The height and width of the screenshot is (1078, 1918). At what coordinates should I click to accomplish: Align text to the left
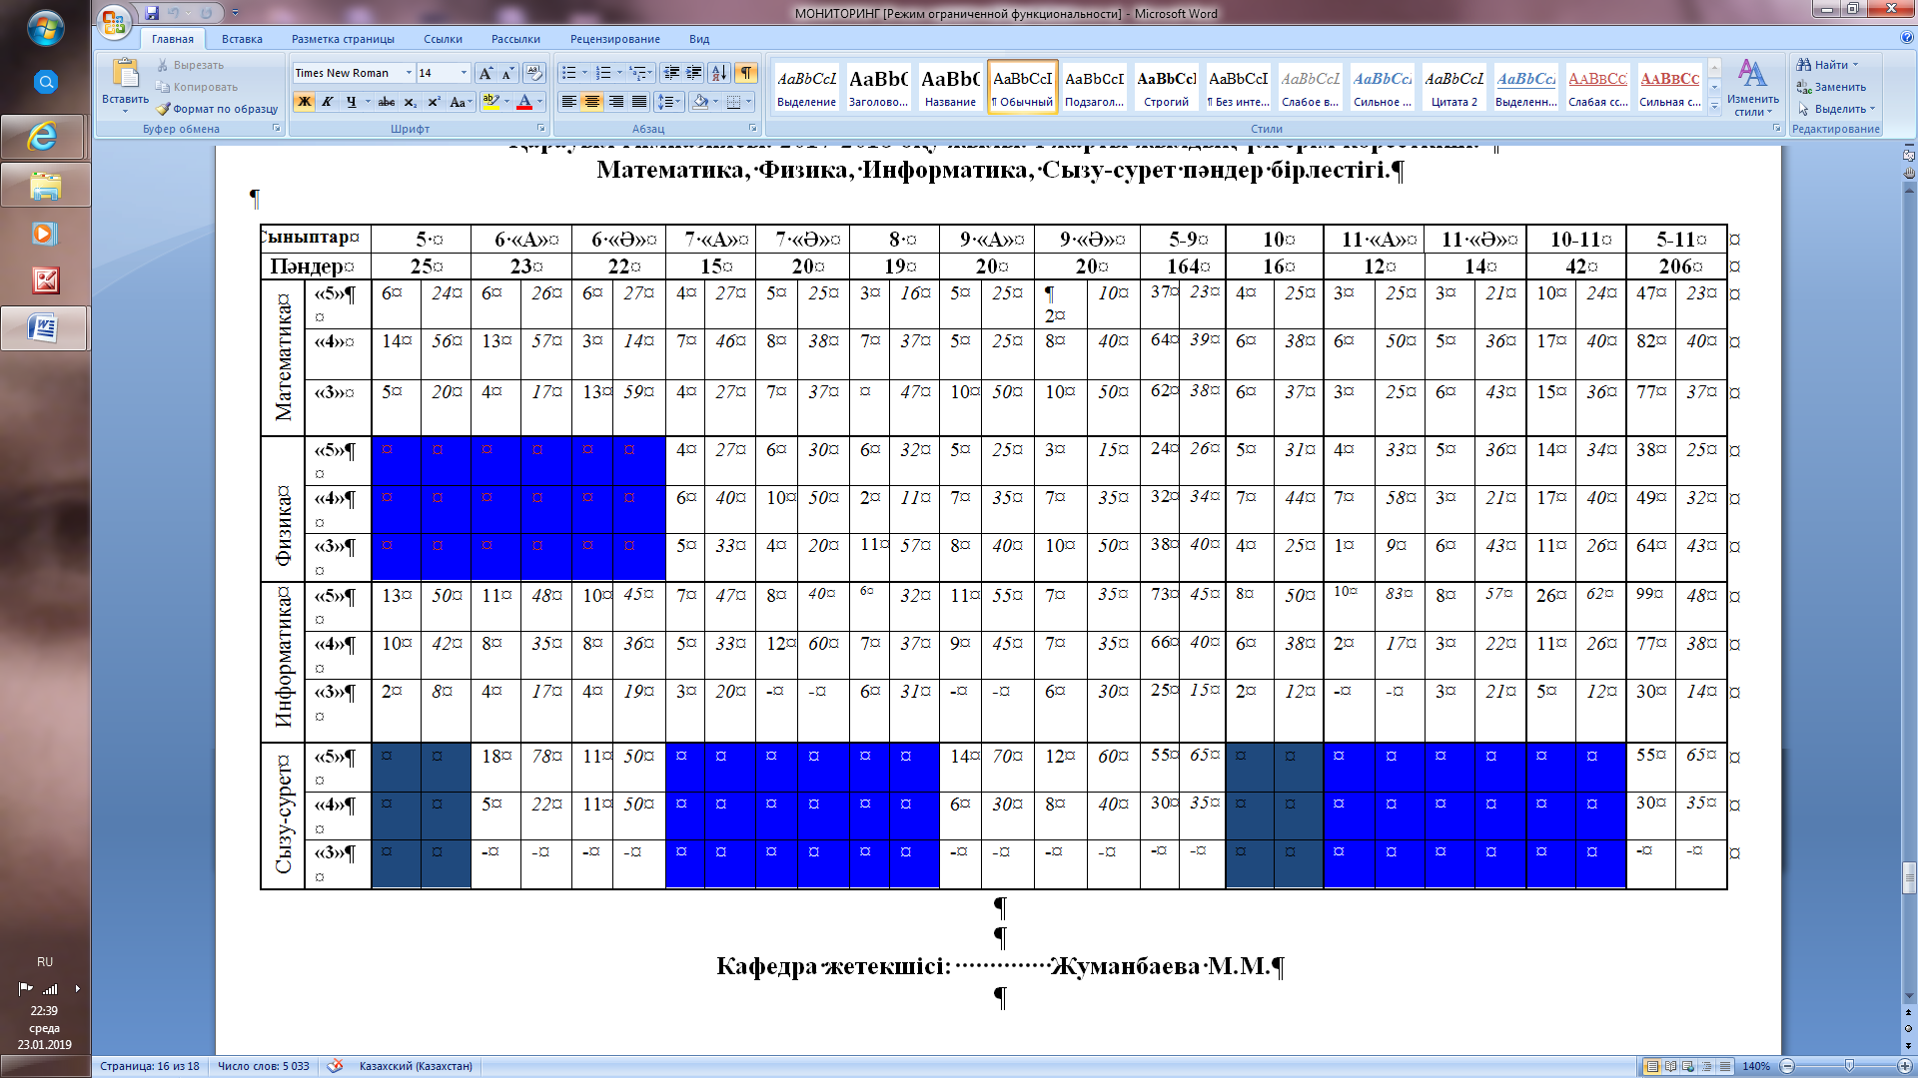[x=568, y=102]
